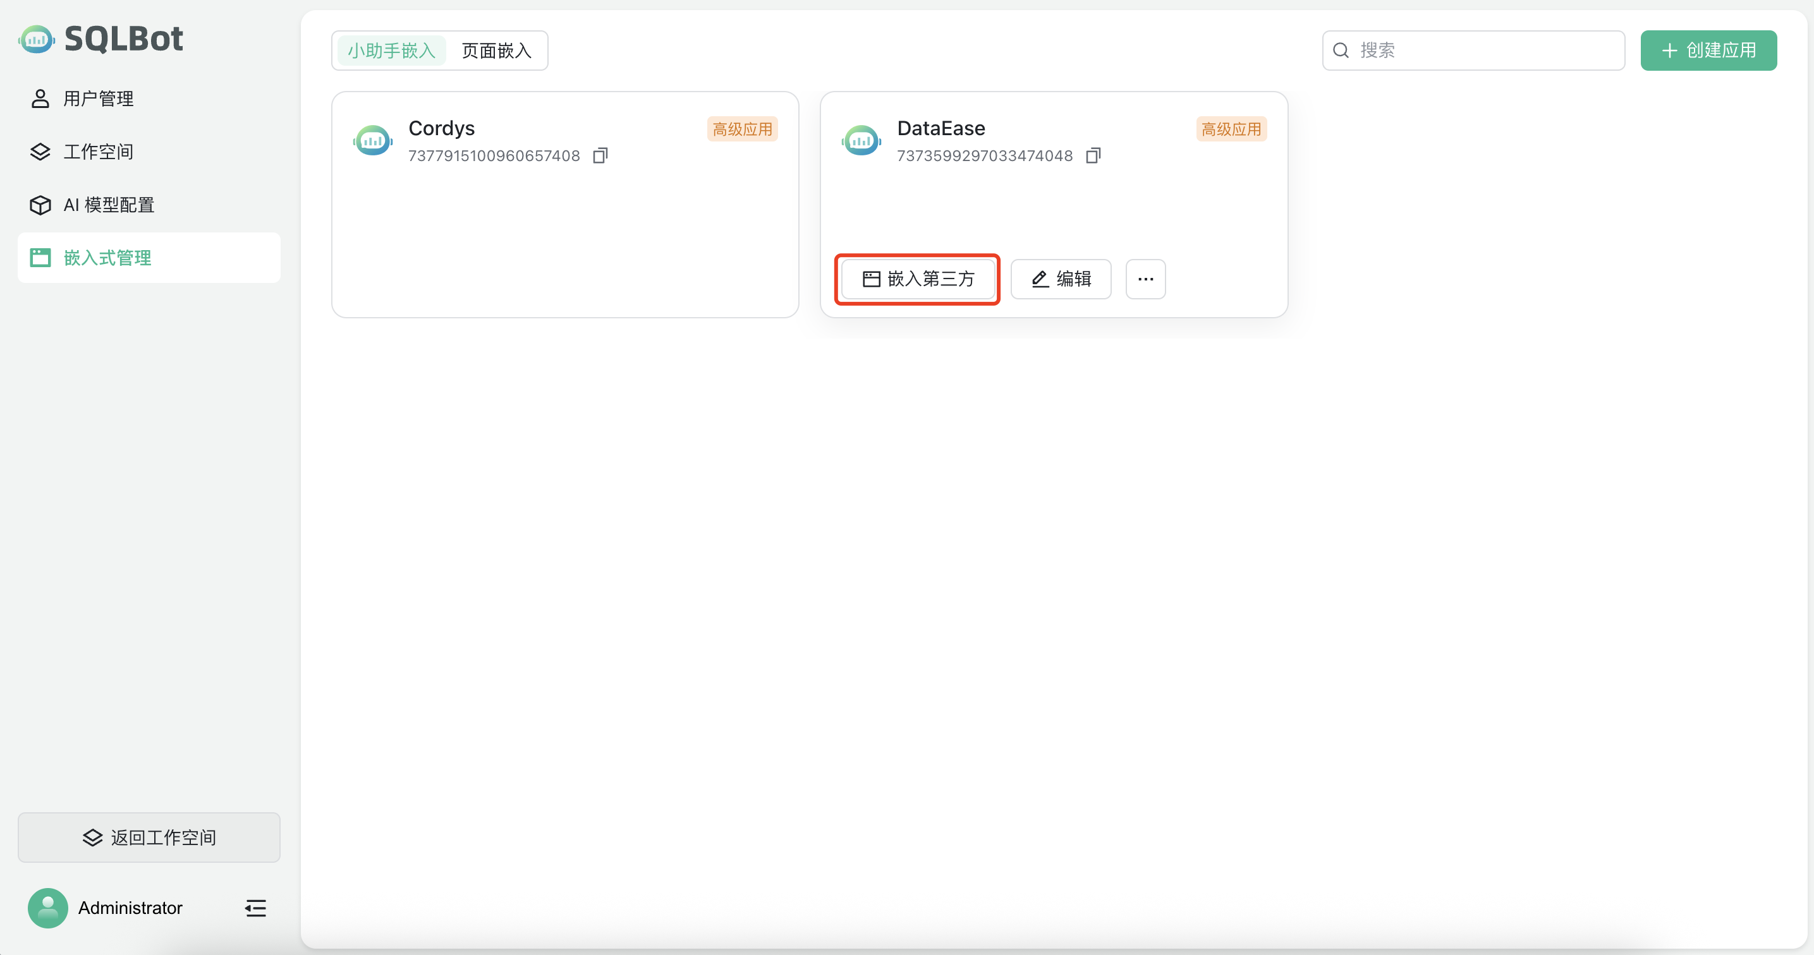Open 嵌入式管理 panel icon in sidebar
The width and height of the screenshot is (1814, 955).
(x=40, y=258)
